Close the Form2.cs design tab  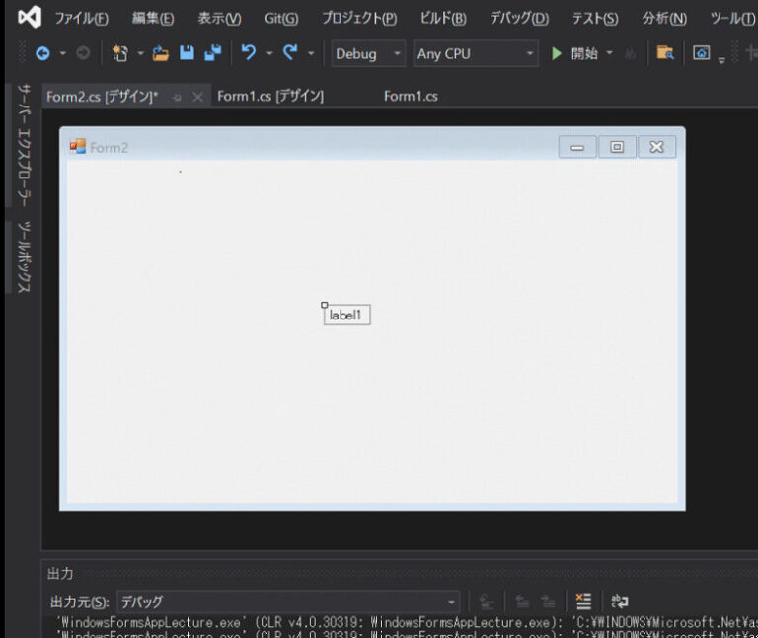click(x=197, y=97)
